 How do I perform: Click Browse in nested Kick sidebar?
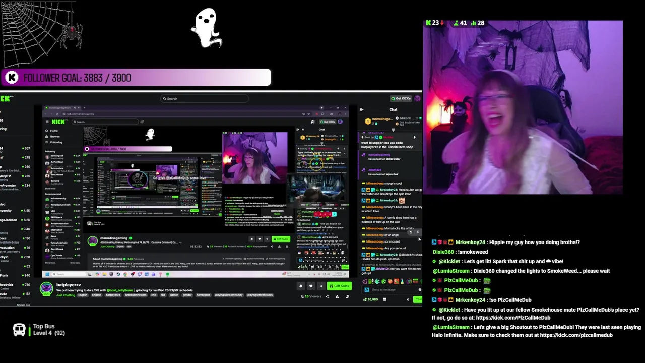(x=55, y=136)
